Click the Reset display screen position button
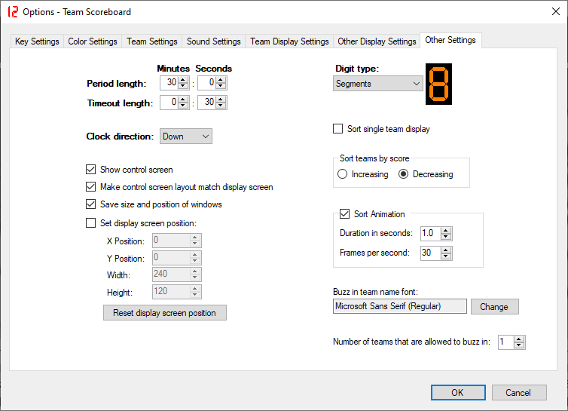 (164, 313)
